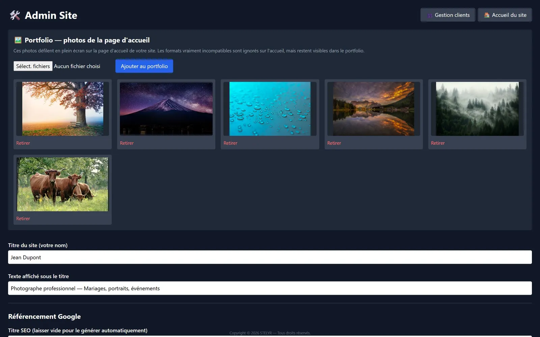Click Retirer under the water droplets photo

click(230, 143)
